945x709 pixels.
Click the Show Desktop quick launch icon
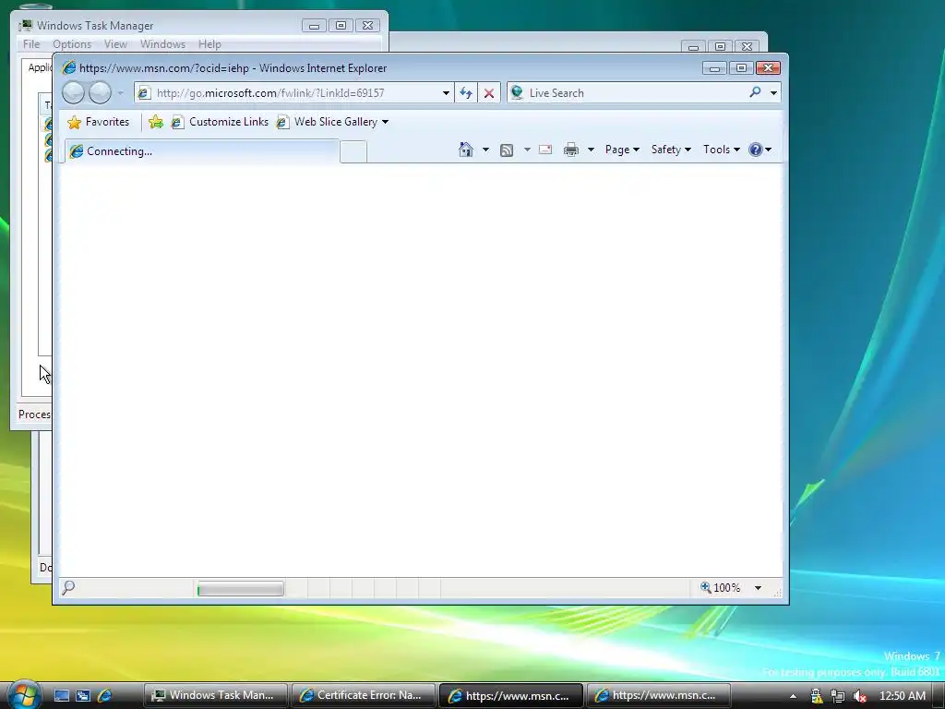62,696
